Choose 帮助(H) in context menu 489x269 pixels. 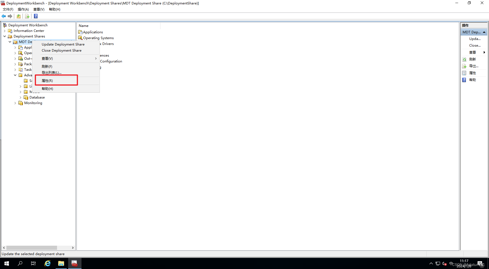point(66,89)
